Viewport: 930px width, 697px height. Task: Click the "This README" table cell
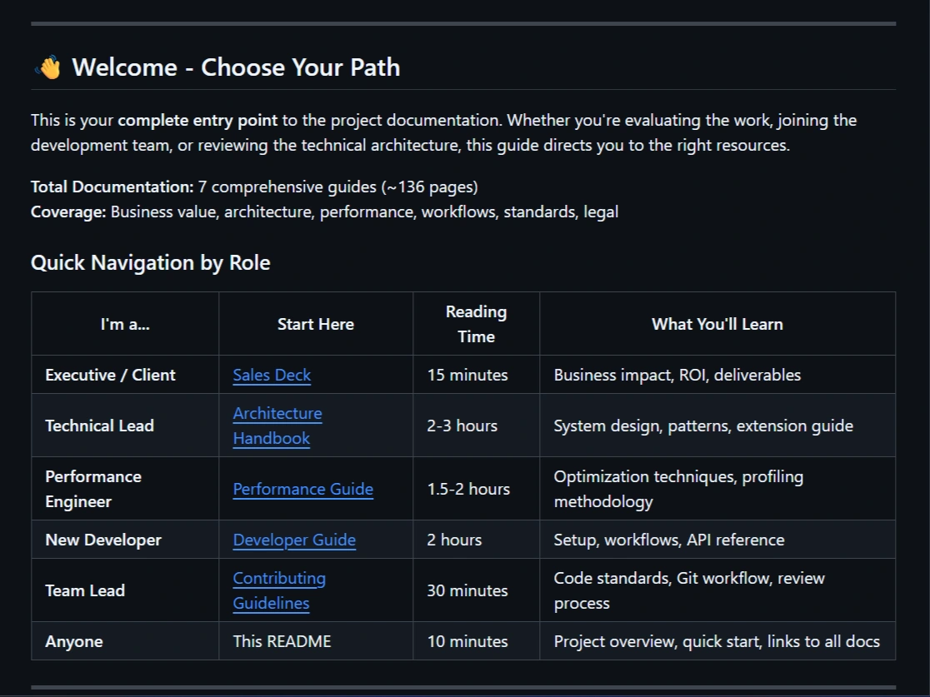tap(282, 641)
